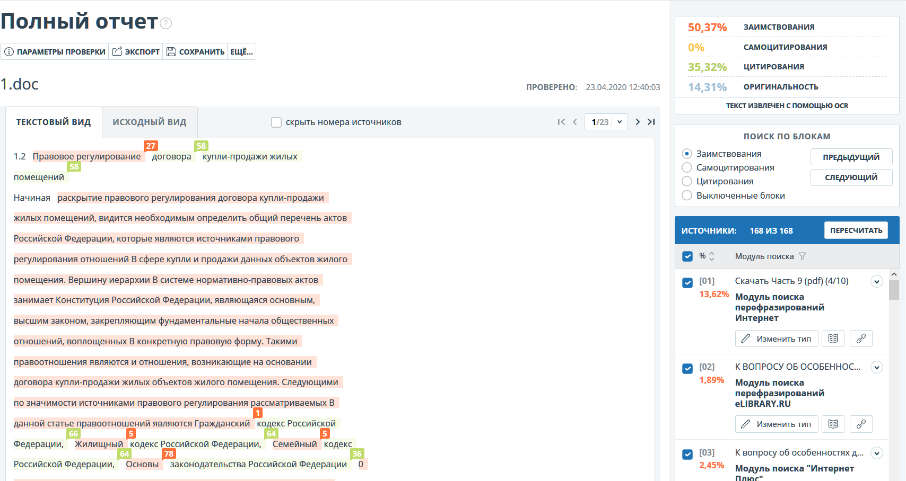This screenshot has width=906, height=481.
Task: Click the Следующий block button
Action: (851, 177)
